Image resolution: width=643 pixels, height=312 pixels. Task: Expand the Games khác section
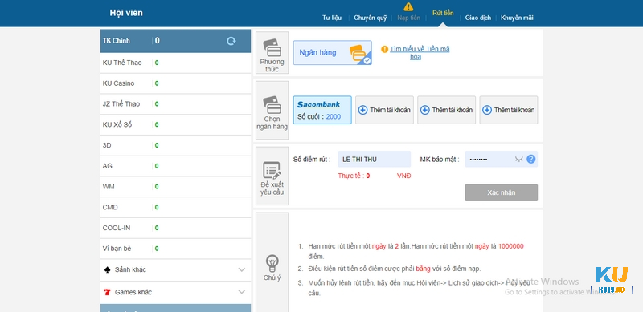pos(242,292)
